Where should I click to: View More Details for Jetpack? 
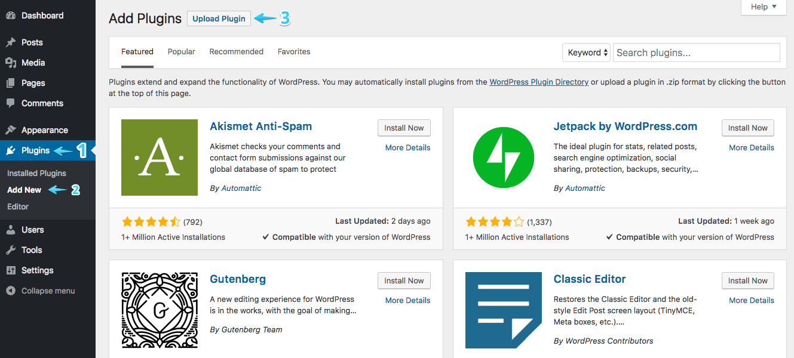(x=752, y=147)
